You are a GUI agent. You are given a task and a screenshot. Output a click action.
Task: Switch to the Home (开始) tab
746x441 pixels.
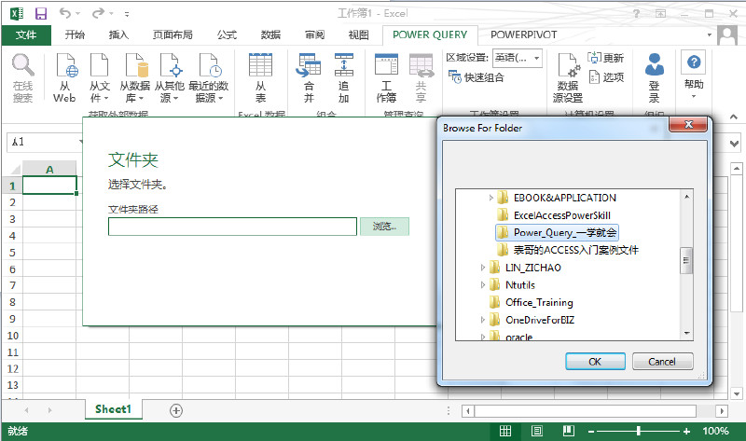coord(75,34)
